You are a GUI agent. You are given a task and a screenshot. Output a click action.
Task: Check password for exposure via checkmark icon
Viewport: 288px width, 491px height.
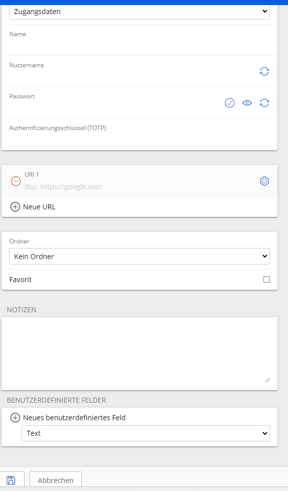click(230, 103)
